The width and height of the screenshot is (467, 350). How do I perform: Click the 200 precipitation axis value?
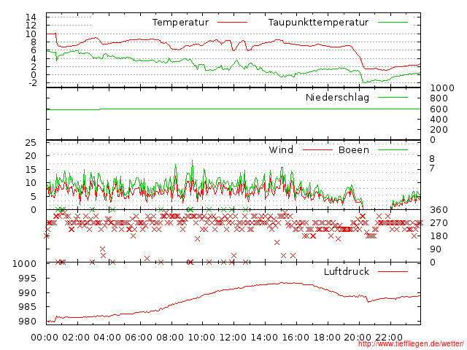click(x=439, y=130)
